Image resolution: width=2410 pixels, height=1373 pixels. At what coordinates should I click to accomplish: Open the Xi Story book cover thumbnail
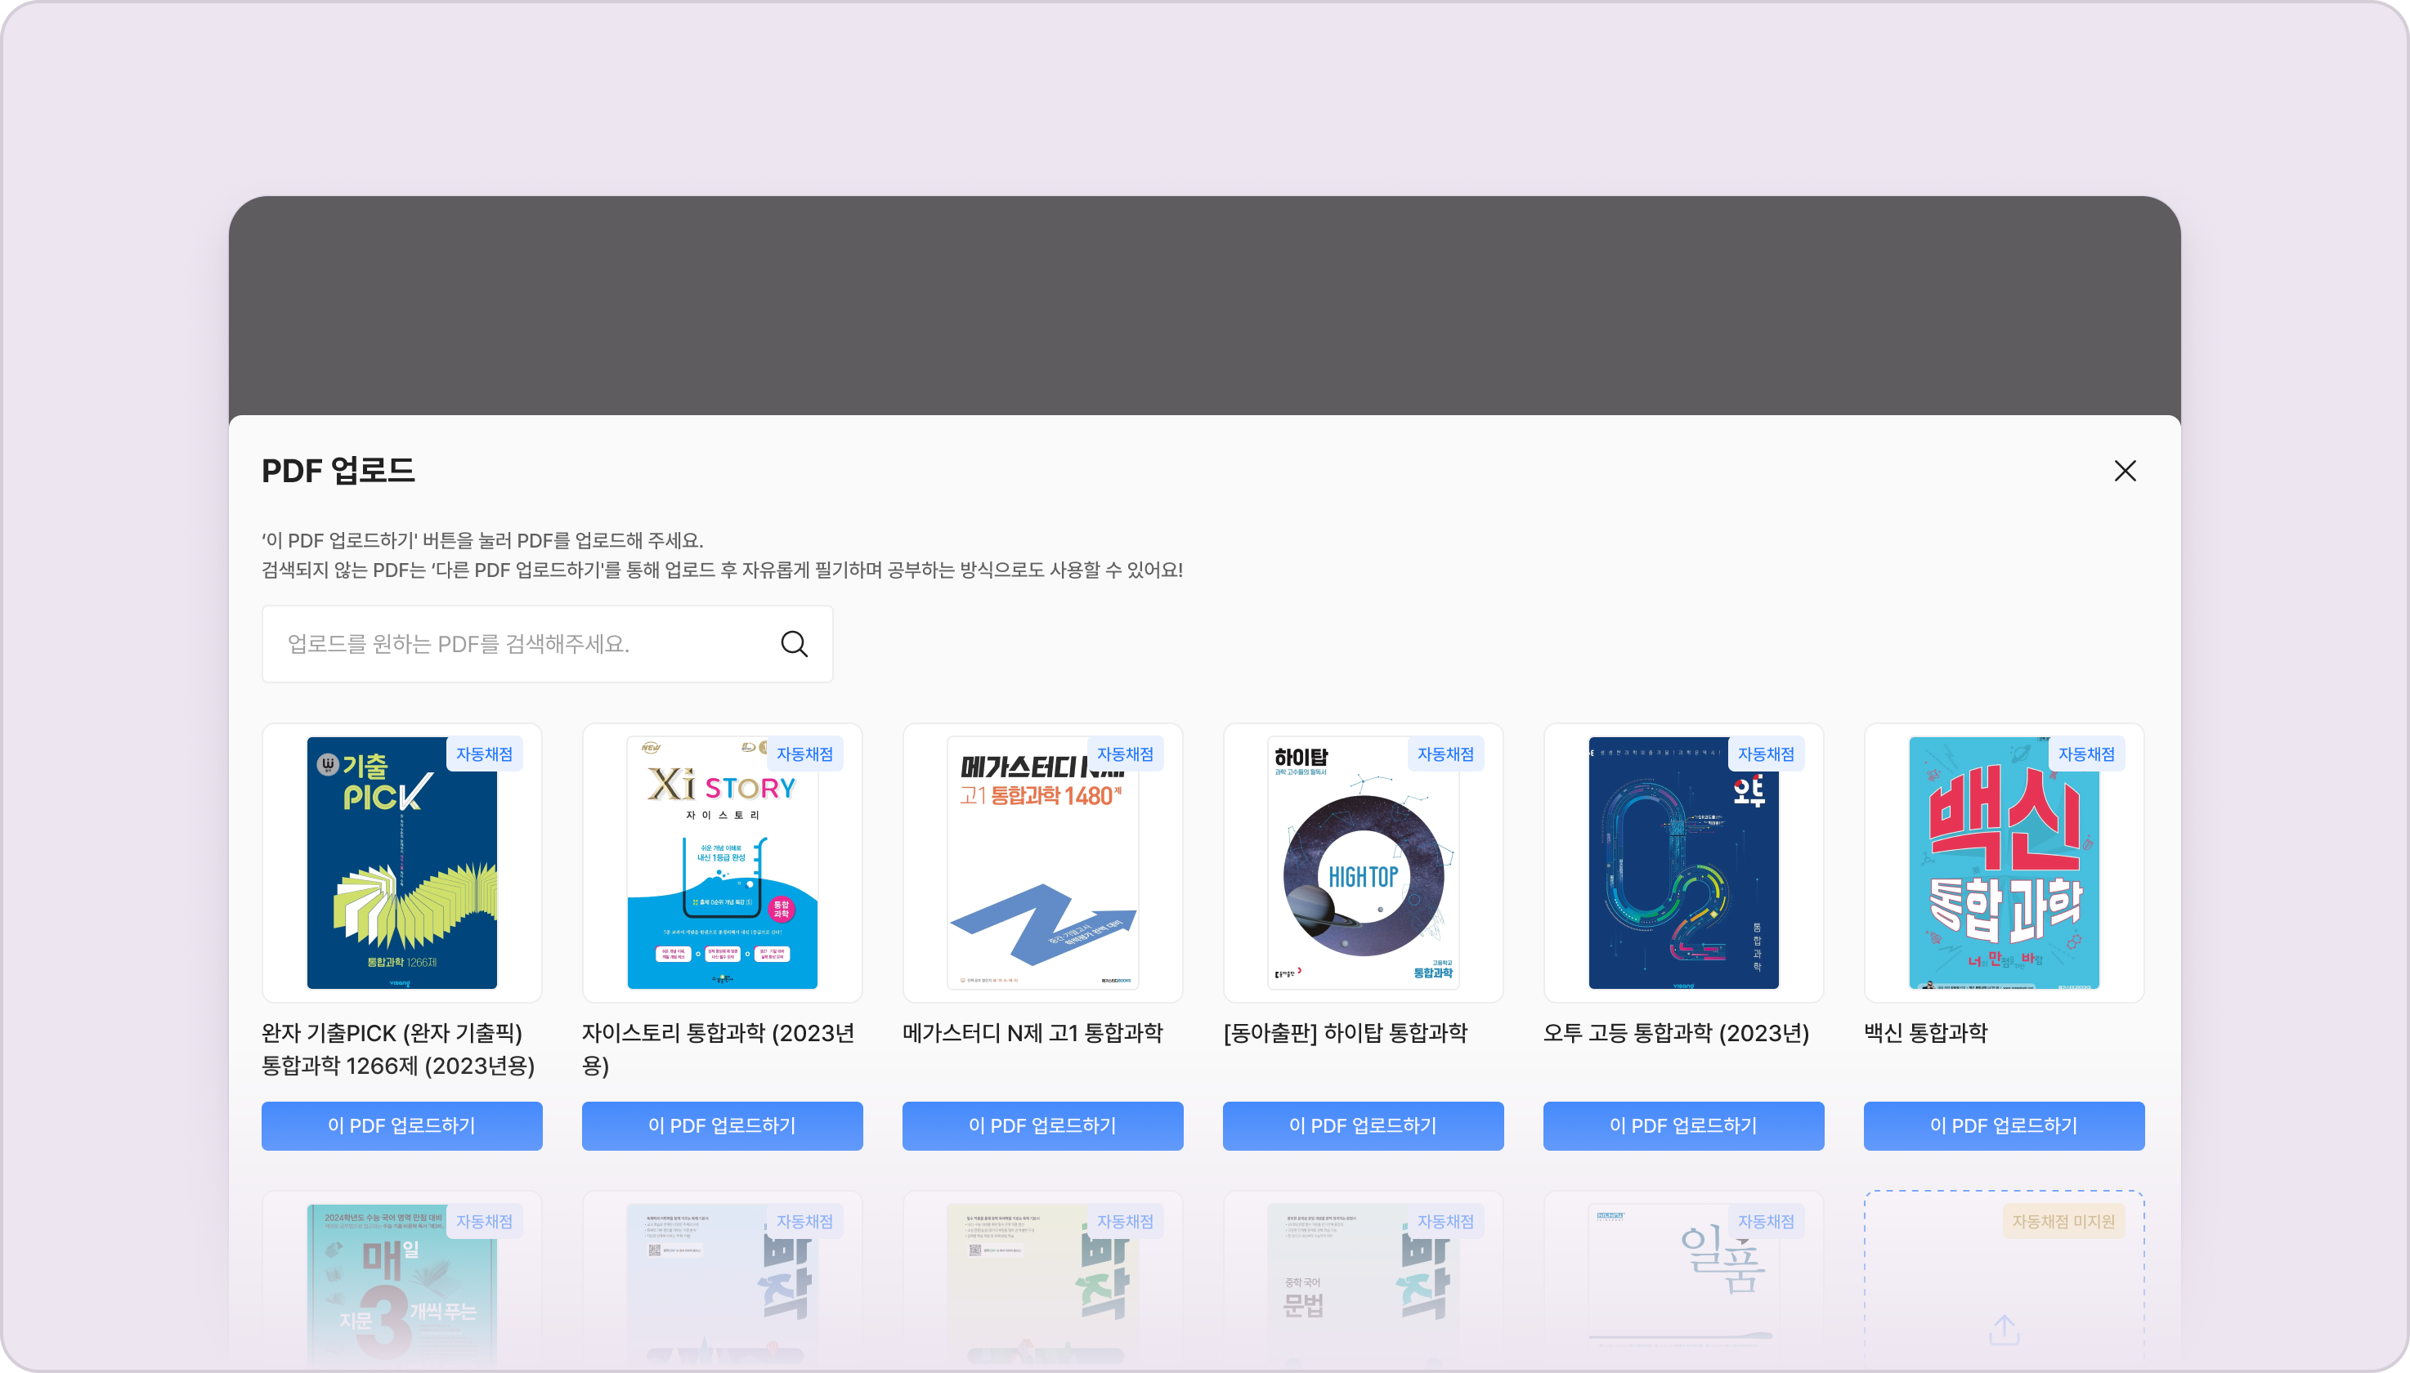click(x=722, y=863)
